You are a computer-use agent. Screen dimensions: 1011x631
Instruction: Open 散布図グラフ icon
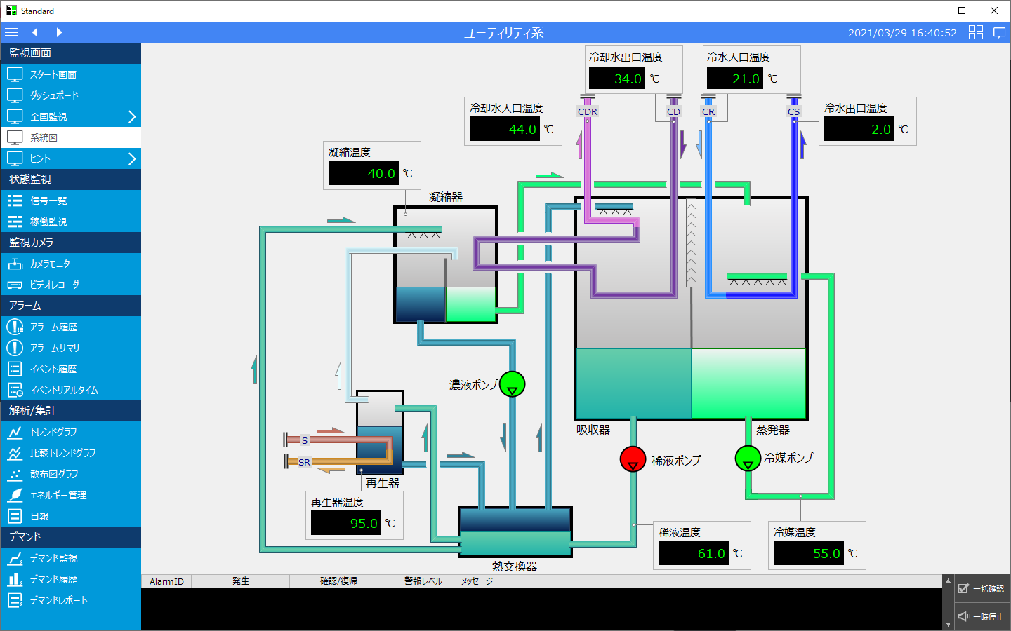coord(15,474)
